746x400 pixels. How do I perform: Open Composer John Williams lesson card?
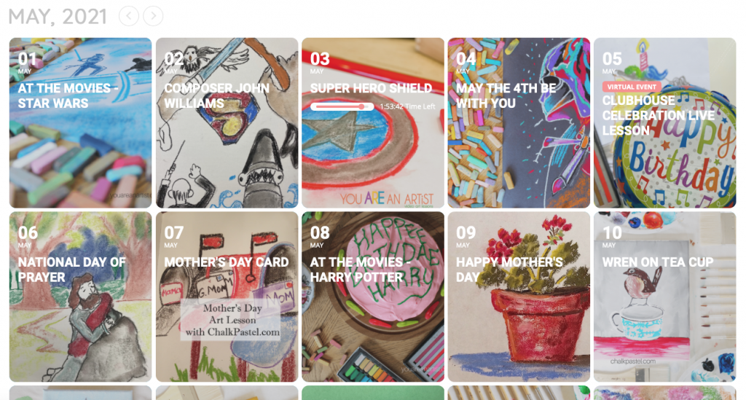[227, 123]
